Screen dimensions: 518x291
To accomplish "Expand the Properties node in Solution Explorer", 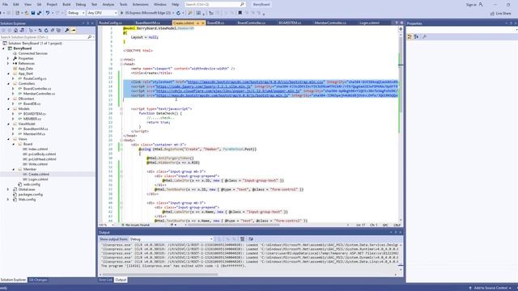I will pos(9,58).
